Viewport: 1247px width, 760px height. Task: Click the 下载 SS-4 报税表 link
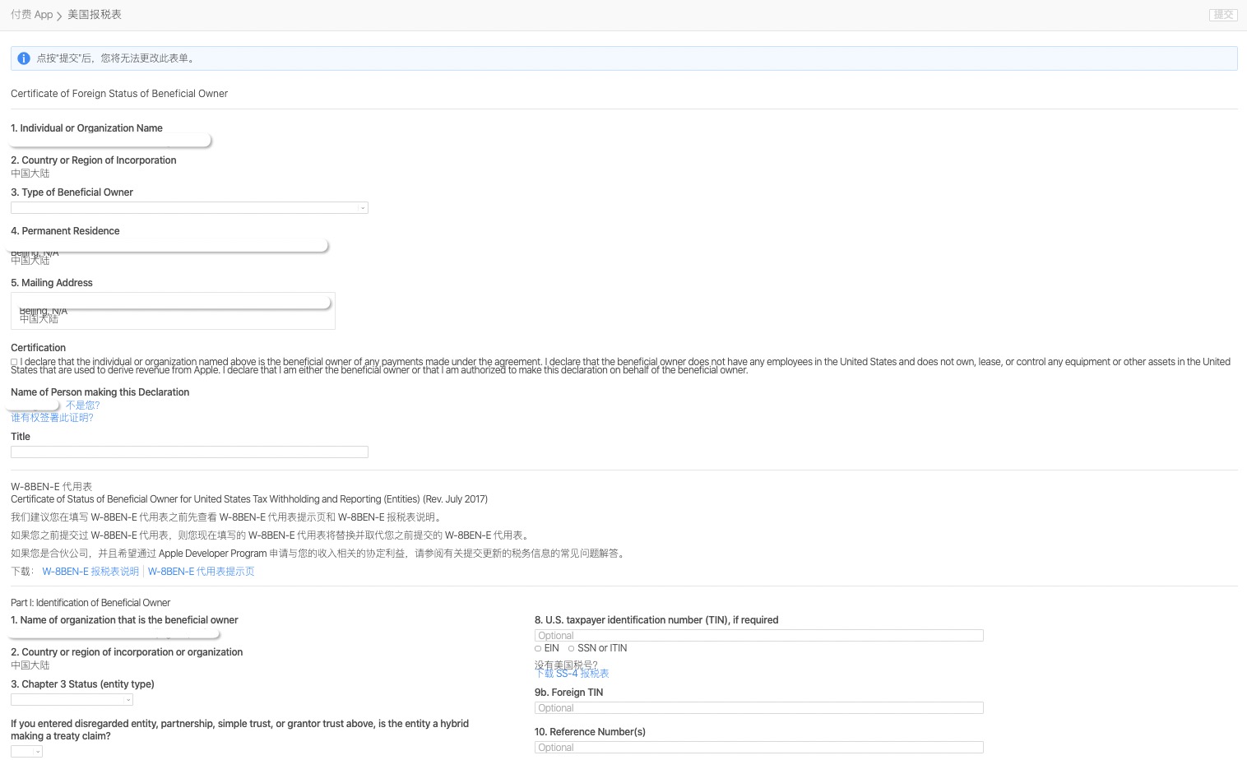coord(572,673)
